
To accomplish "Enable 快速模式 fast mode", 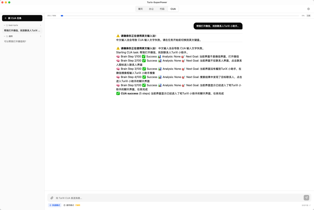I will tap(55, 205).
